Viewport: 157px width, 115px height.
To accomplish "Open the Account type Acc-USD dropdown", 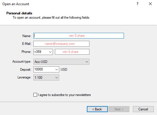I will point(61,62).
